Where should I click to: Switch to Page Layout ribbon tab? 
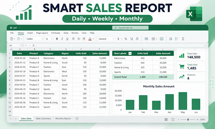pyautogui.click(x=42, y=33)
